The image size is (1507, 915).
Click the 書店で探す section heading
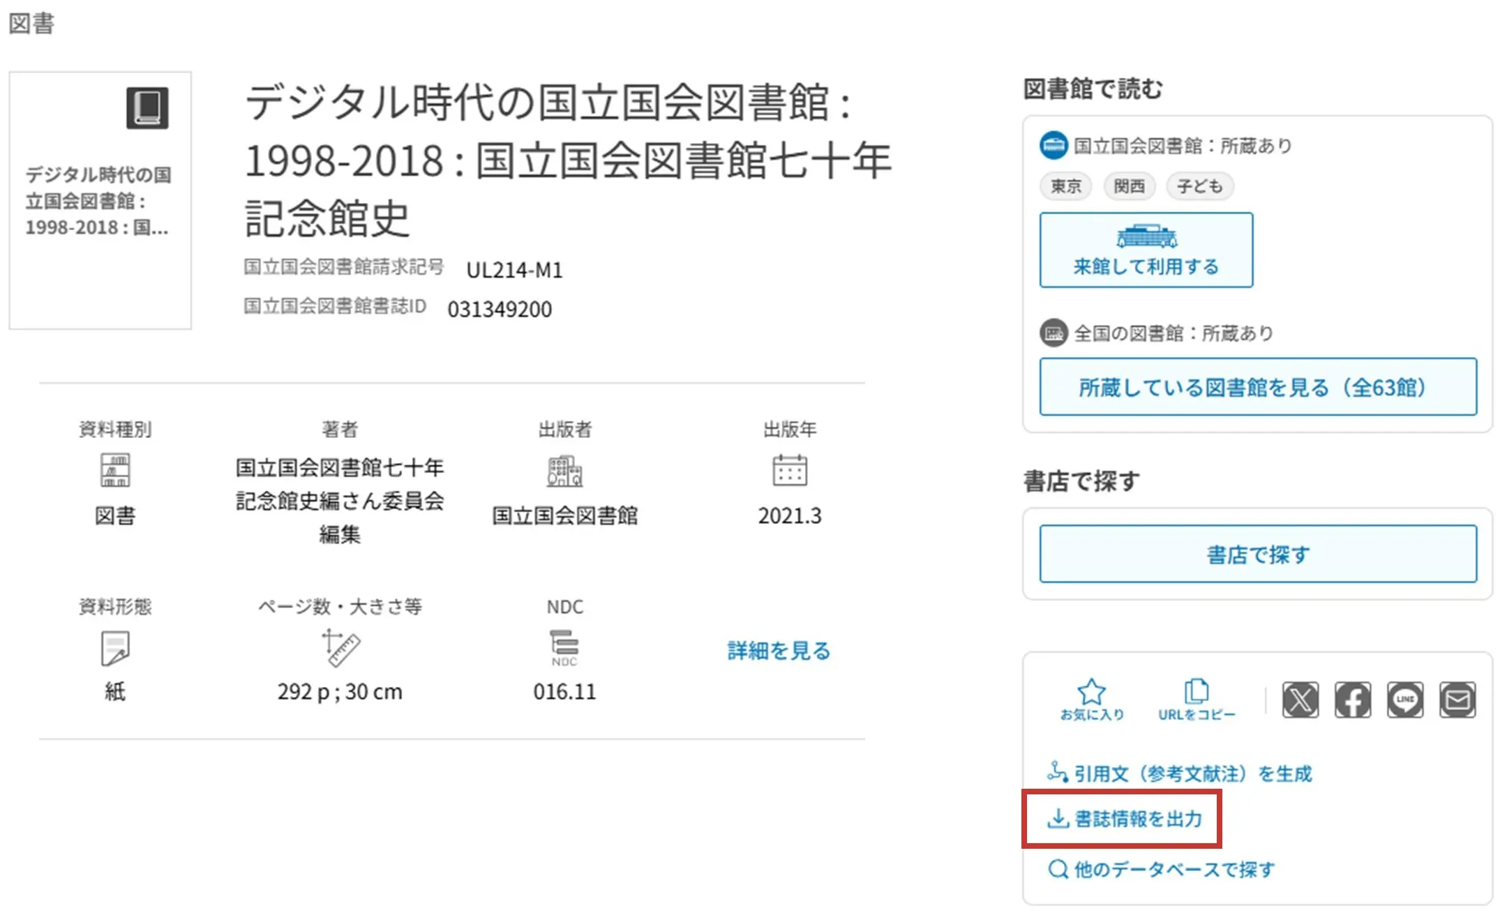point(1081,481)
